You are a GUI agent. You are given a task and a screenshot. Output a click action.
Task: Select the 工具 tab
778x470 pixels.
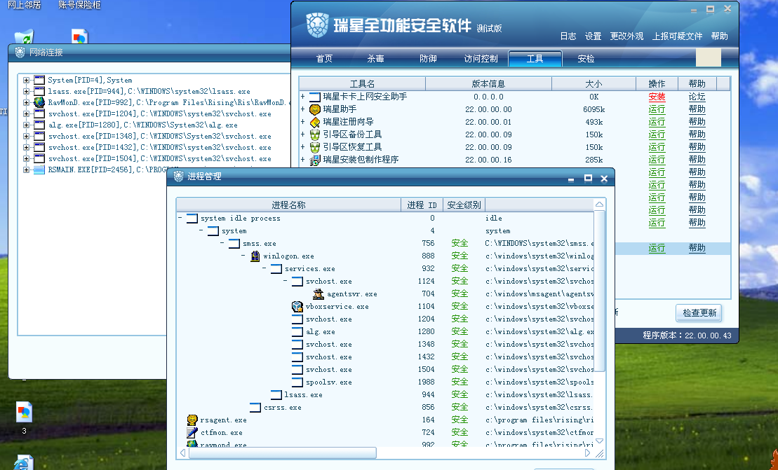[535, 58]
